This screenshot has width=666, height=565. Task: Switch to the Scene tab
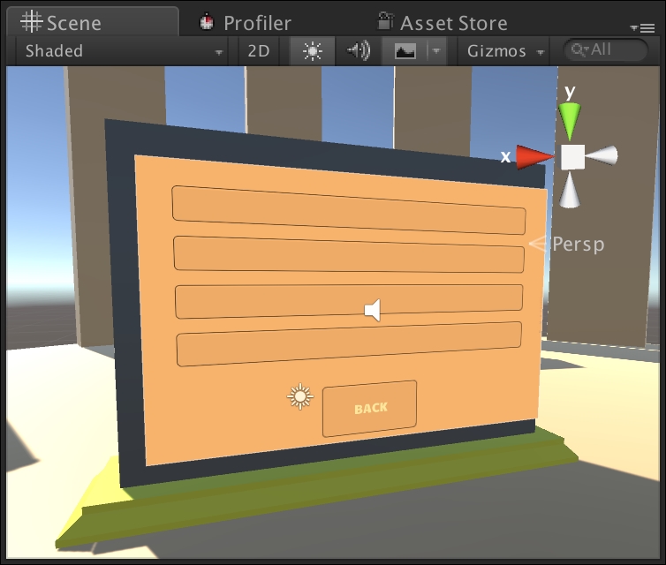(93, 22)
